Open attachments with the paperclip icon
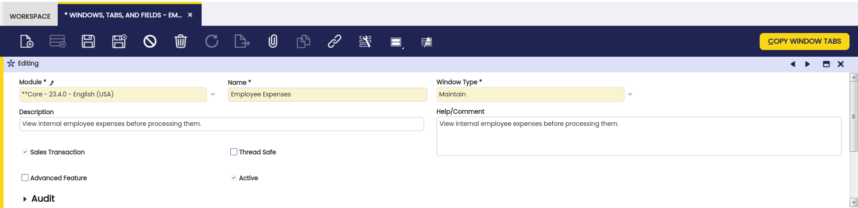 [x=273, y=42]
